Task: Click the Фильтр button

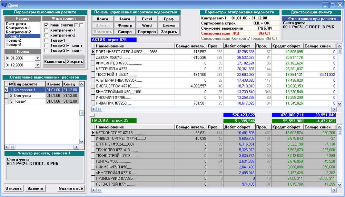Action: tap(125, 25)
